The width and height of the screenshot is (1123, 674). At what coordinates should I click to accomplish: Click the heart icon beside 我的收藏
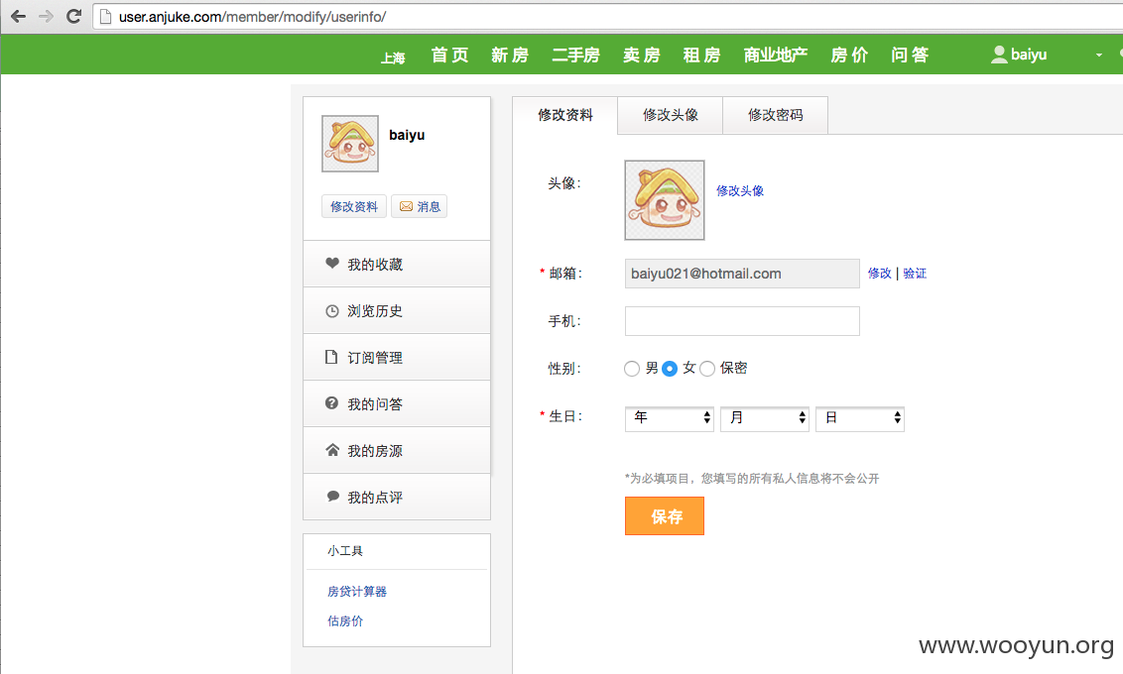click(x=331, y=264)
